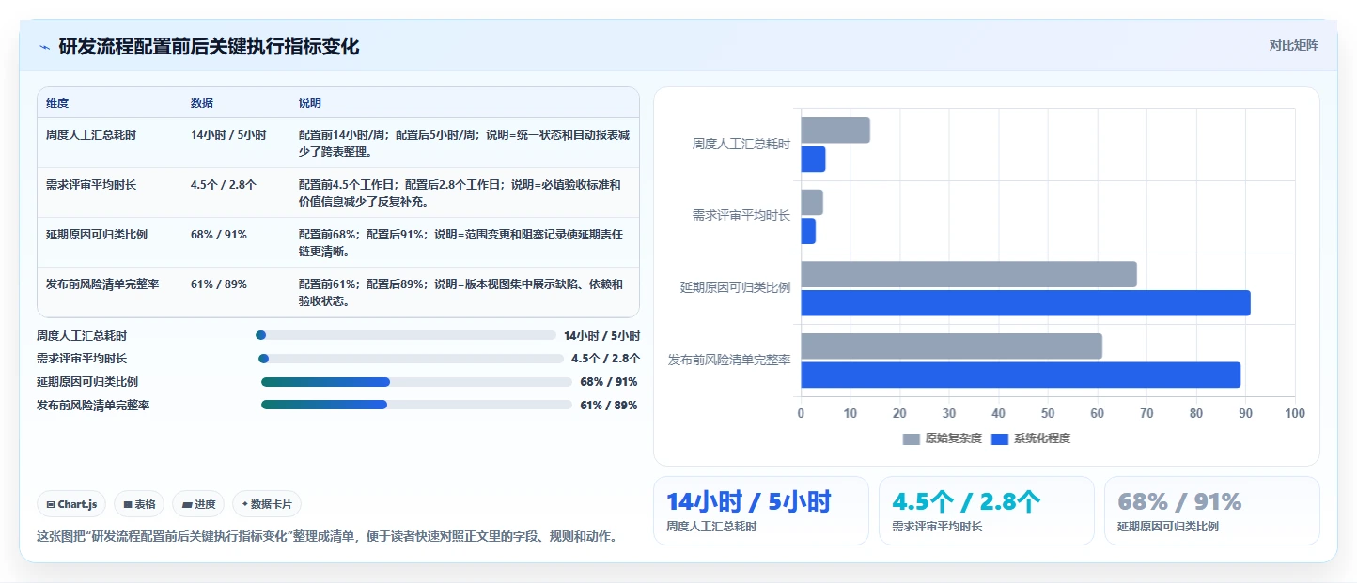Image resolution: width=1357 pixels, height=583 pixels.
Task: Select the 进度 tag chip
Action: click(x=199, y=504)
